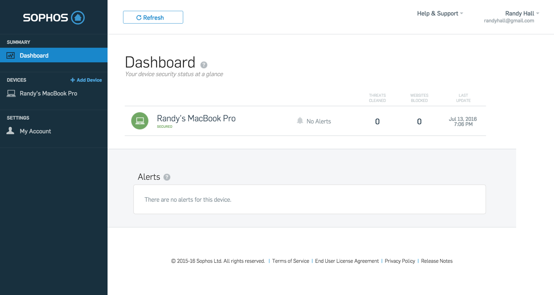Click the Sophos Home logo icon
Image resolution: width=554 pixels, height=295 pixels.
click(x=78, y=18)
